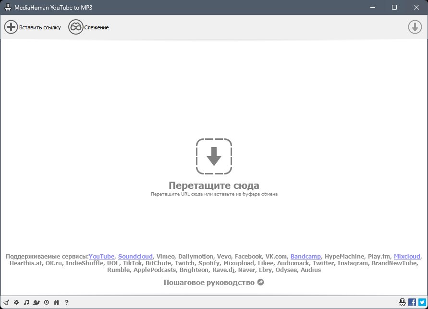Click the Перетащите сюда heading
Image resolution: width=428 pixels, height=309 pixels.
(214, 185)
